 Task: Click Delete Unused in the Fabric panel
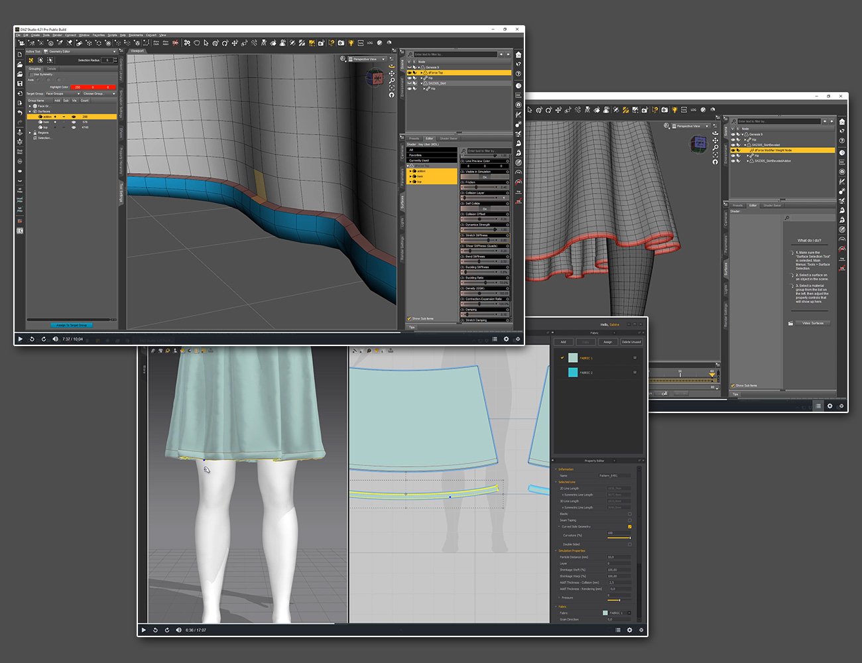(x=632, y=341)
